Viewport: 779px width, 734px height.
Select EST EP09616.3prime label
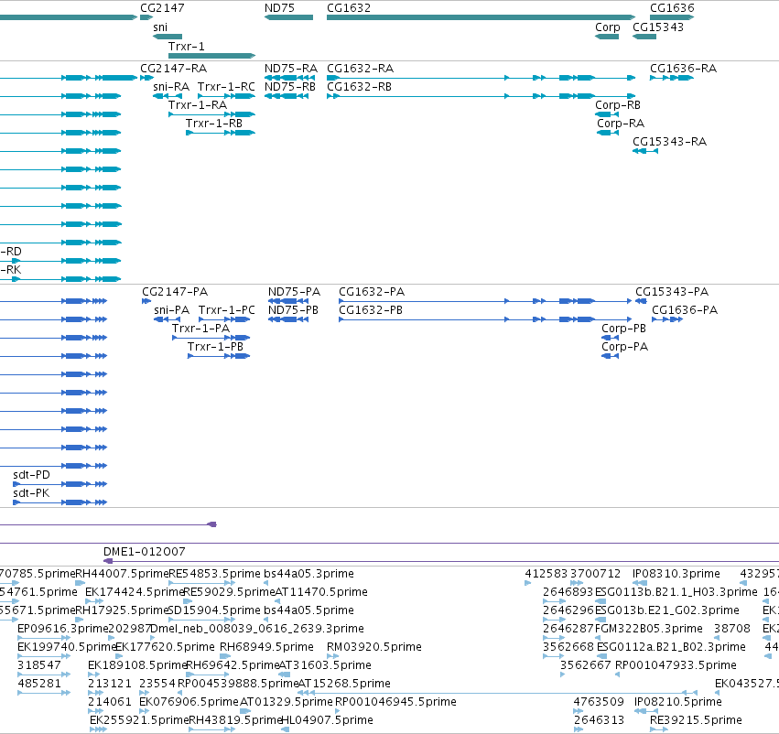(62, 629)
